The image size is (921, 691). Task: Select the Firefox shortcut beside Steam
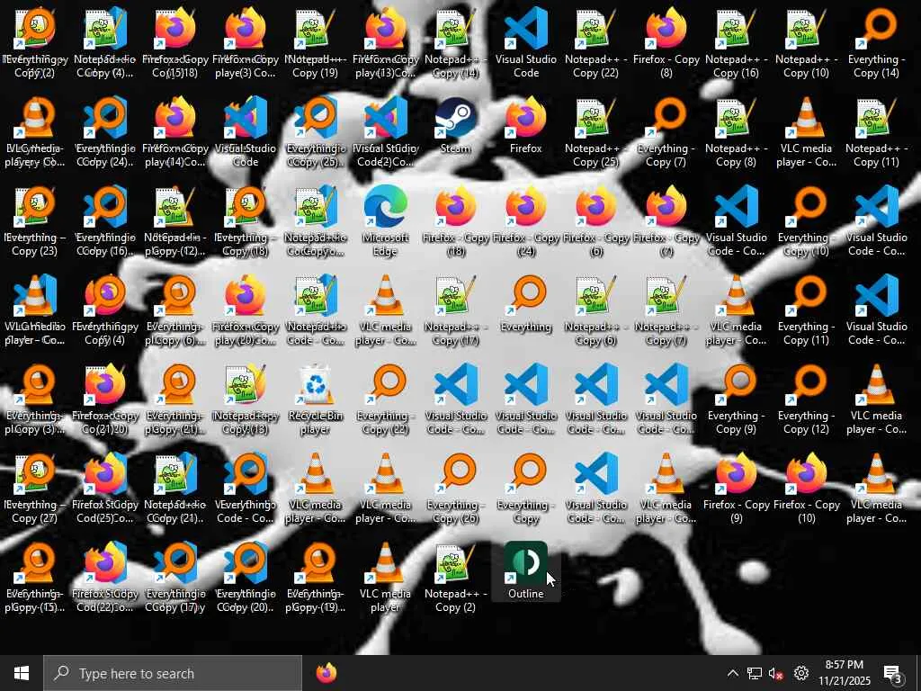(525, 126)
